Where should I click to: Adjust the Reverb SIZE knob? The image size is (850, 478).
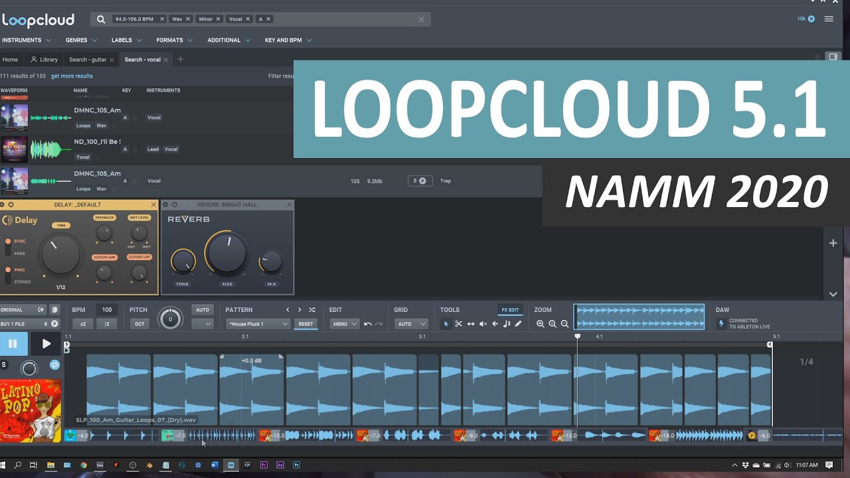click(x=226, y=254)
